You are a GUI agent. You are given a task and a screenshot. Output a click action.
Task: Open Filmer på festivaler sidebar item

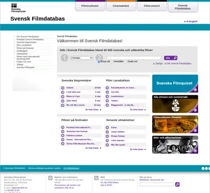(25, 48)
